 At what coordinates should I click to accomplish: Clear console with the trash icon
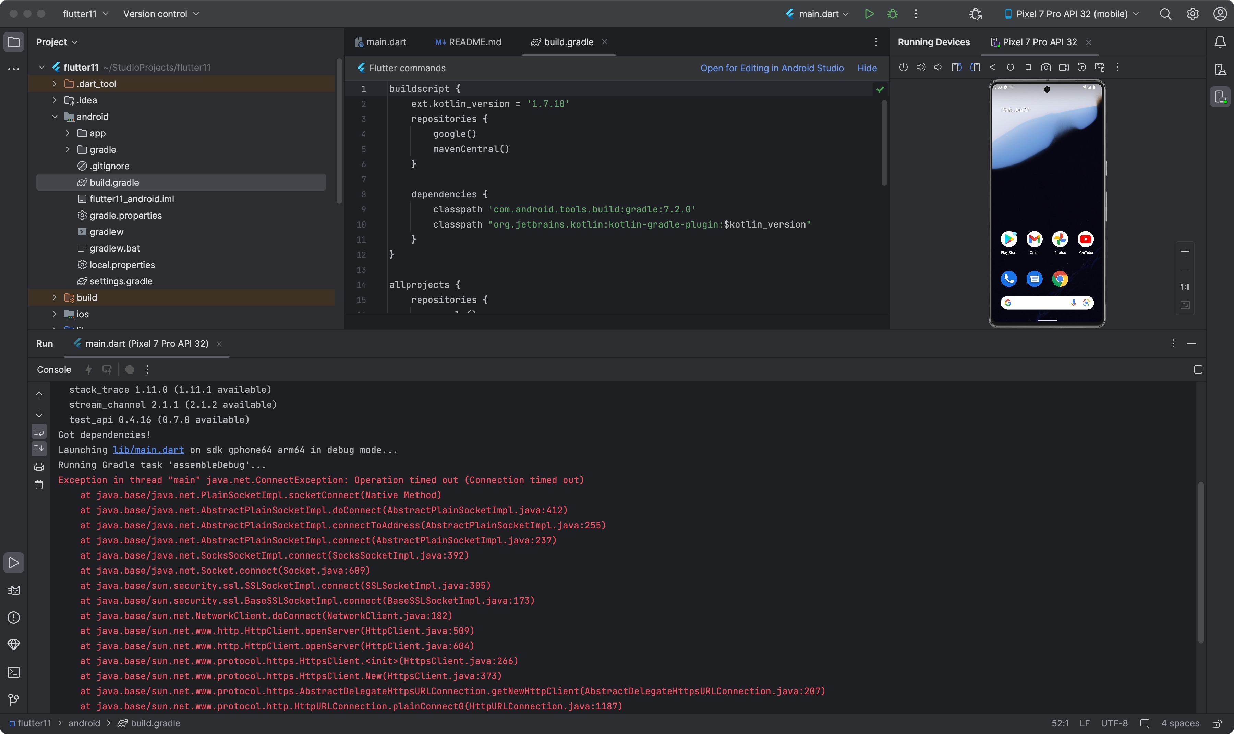pos(39,485)
